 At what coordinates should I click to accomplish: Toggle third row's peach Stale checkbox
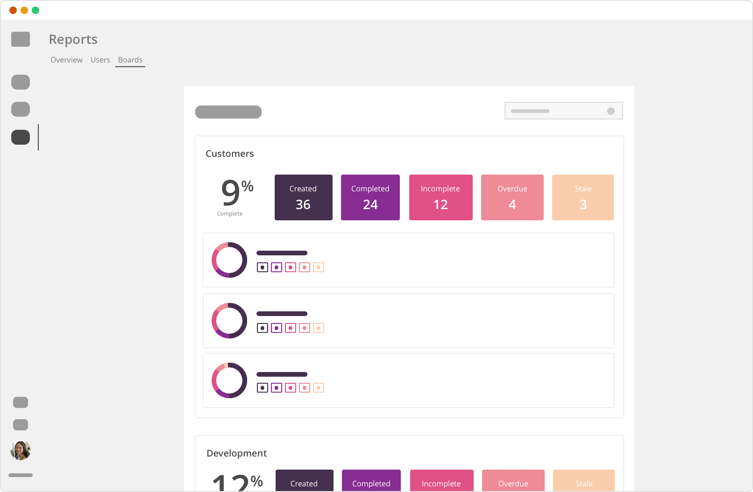tap(319, 388)
